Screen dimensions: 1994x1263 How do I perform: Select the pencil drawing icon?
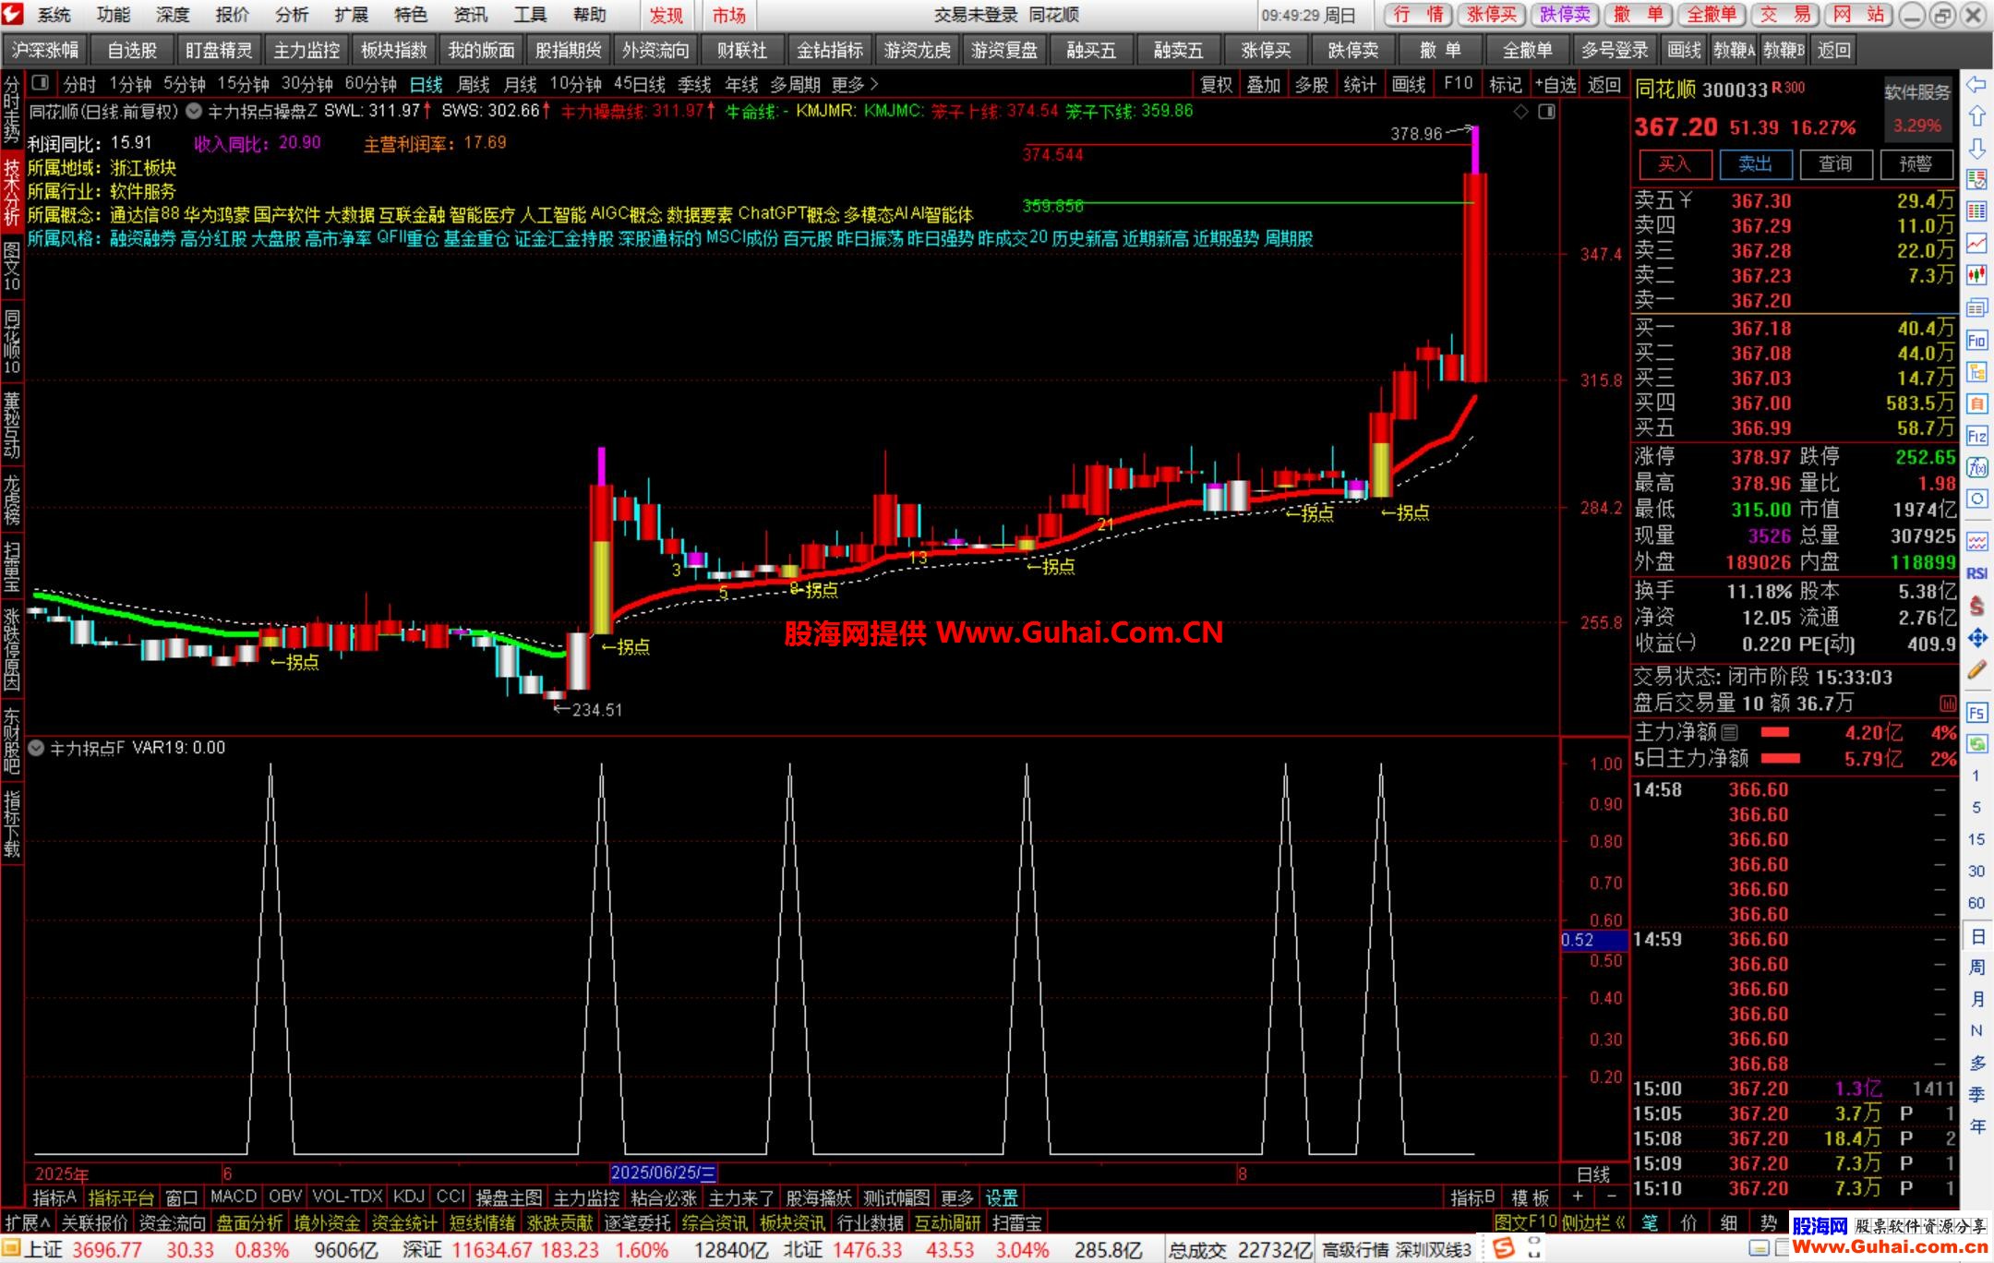[1976, 669]
